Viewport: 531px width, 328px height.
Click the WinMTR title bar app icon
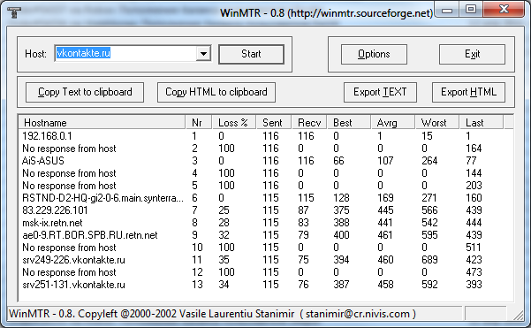[x=14, y=12]
